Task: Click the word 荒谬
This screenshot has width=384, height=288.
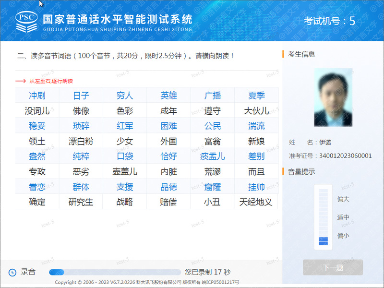Action: coord(213,172)
